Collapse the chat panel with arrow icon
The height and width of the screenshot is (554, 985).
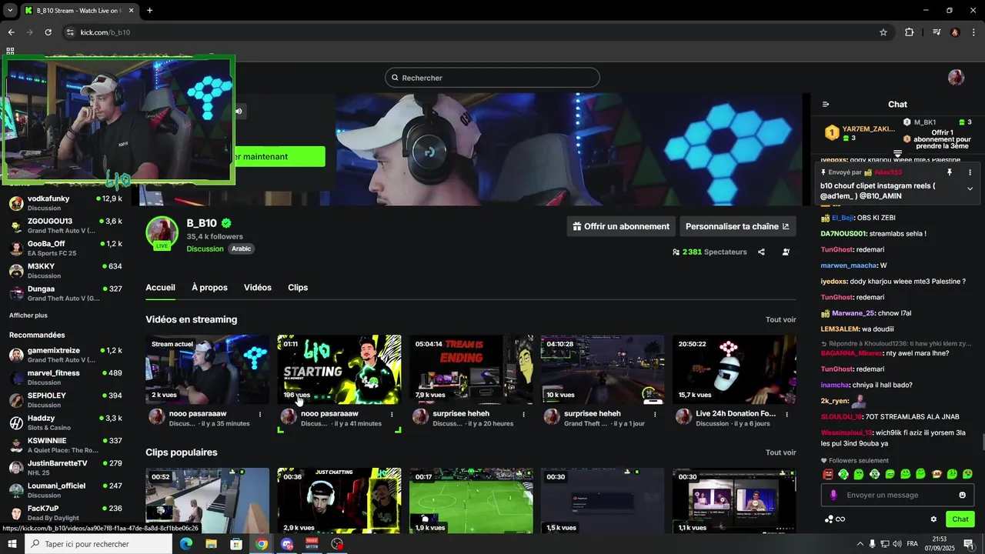click(x=826, y=105)
